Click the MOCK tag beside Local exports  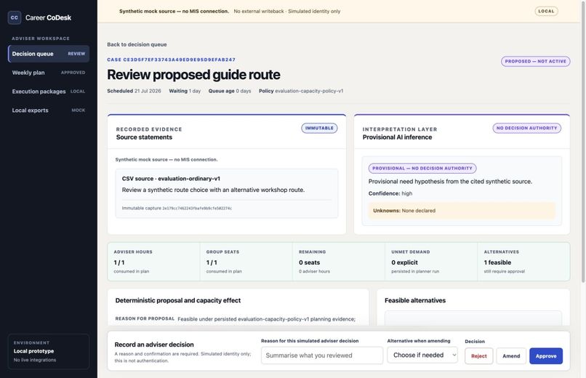78,110
